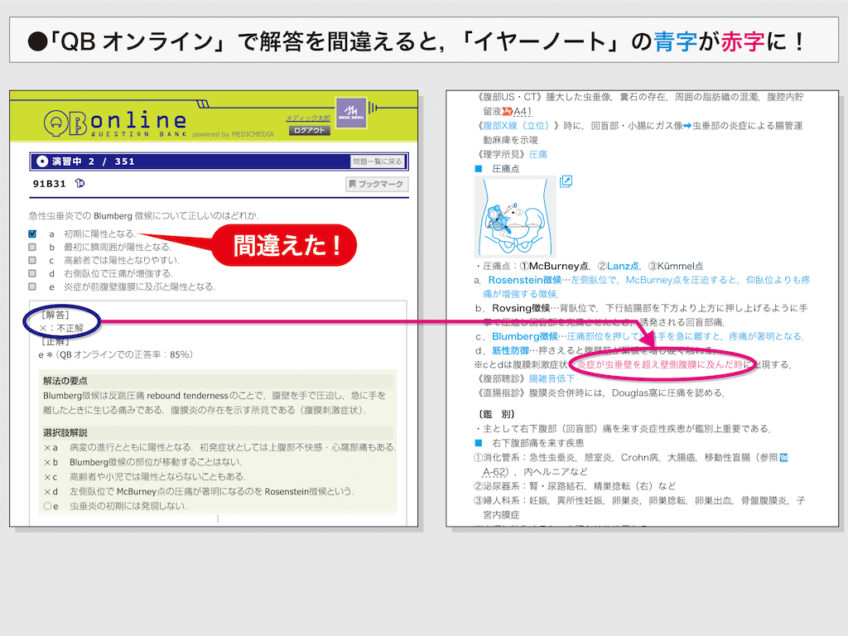Viewport: 848px width, 636px height.
Task: Click the circular 演習中 progress icon
Action: click(x=41, y=161)
